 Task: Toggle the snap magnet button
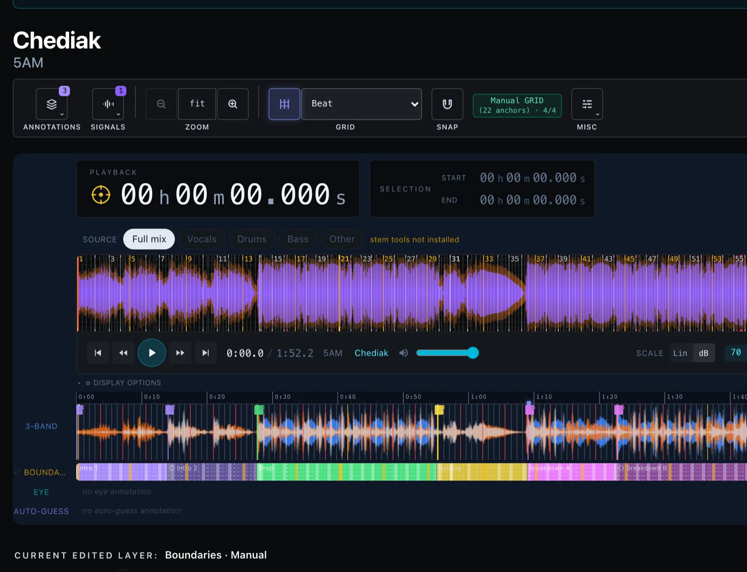pyautogui.click(x=447, y=104)
